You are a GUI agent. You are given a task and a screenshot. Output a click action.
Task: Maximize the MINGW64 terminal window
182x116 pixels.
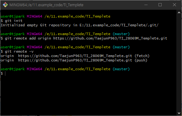pyautogui.click(x=160, y=5)
